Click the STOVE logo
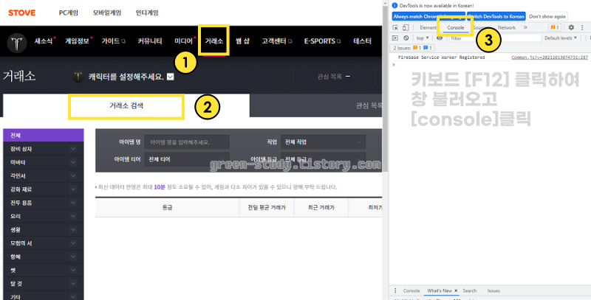The height and width of the screenshot is (300, 591). 22,13
